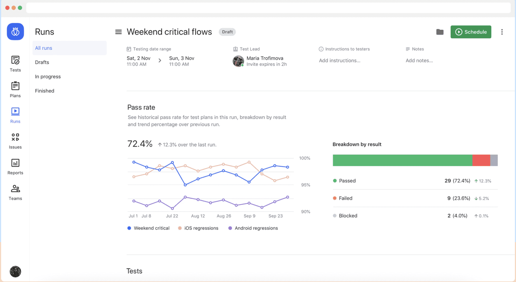The width and height of the screenshot is (516, 282).
Task: Open the Finished runs list
Action: (x=45, y=90)
